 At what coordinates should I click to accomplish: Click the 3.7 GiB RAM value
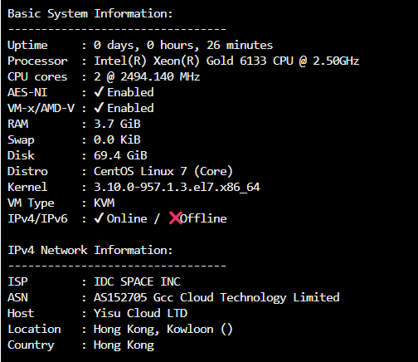click(x=117, y=124)
